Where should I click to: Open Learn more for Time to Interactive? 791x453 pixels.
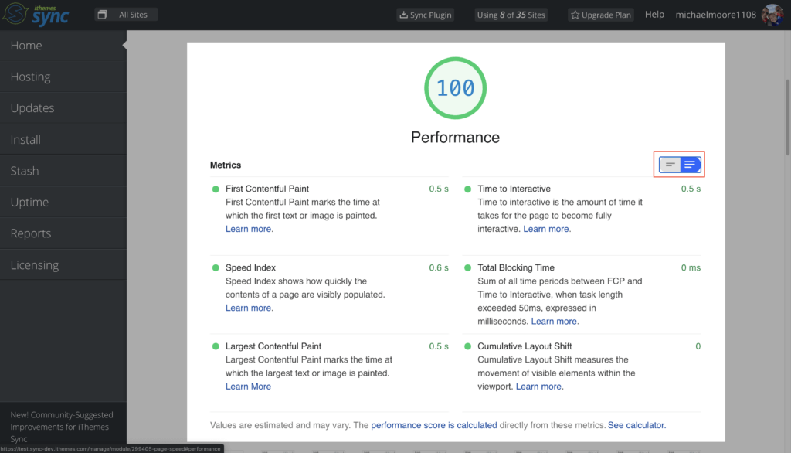[547, 229]
